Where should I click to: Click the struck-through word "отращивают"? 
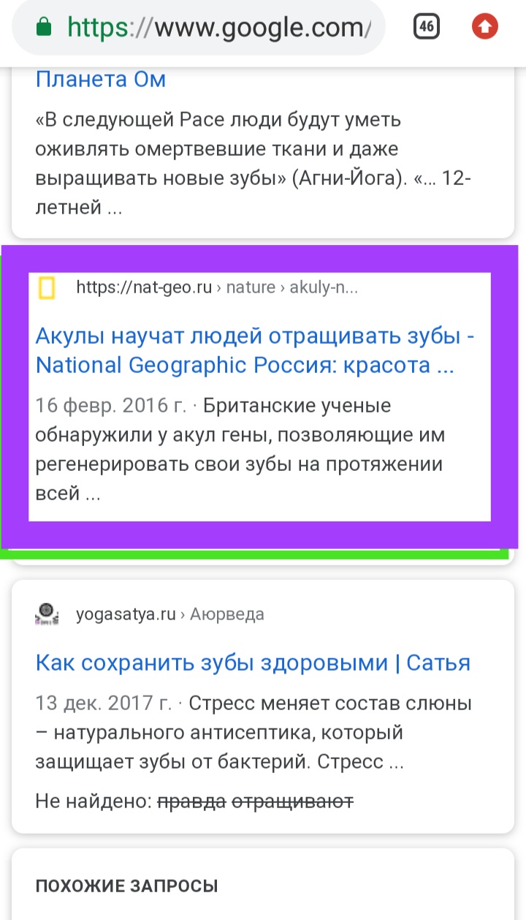click(292, 802)
